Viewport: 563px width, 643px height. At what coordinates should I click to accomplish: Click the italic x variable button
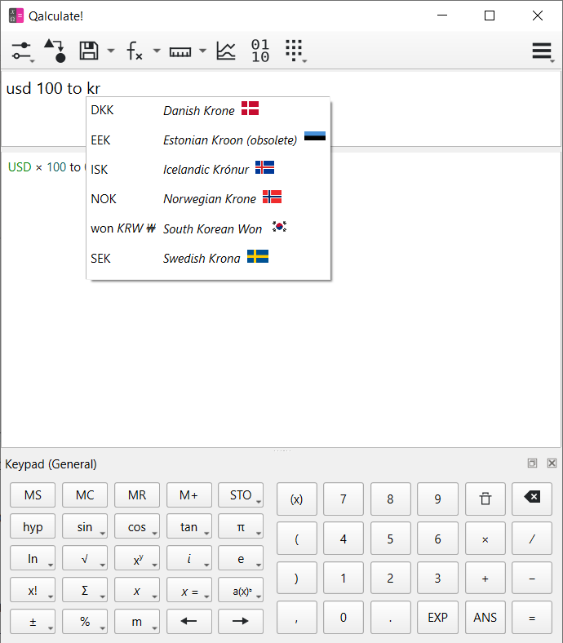coord(137,590)
